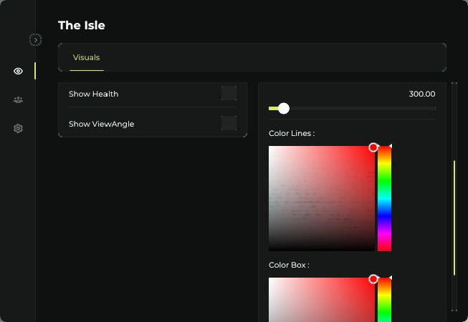Image resolution: width=468 pixels, height=322 pixels.
Task: Click the Color Box hue bar
Action: pyautogui.click(x=384, y=301)
